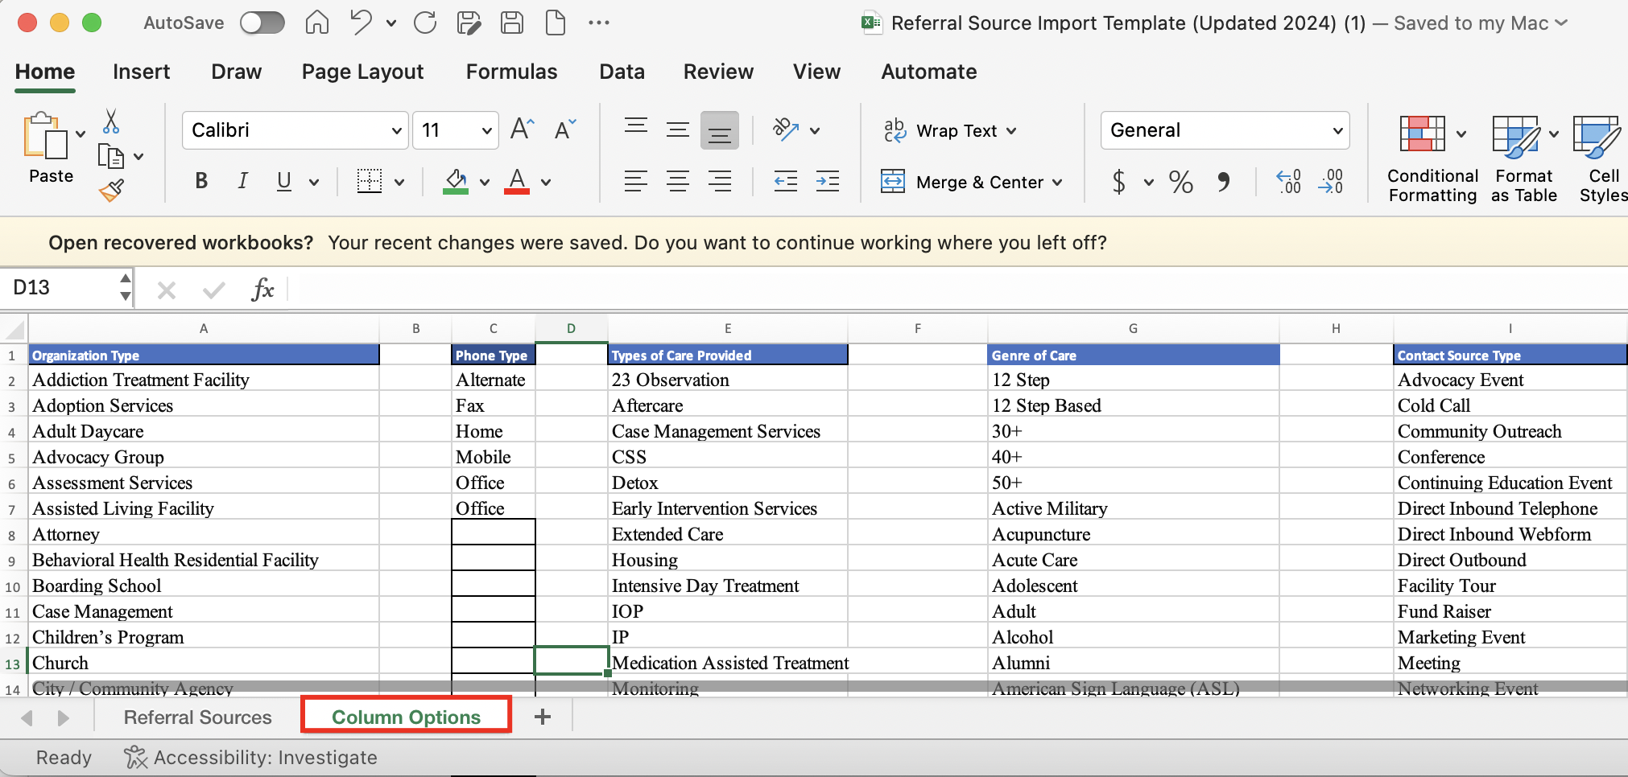The width and height of the screenshot is (1628, 777).
Task: Click the Increase Indent icon
Action: tap(827, 182)
